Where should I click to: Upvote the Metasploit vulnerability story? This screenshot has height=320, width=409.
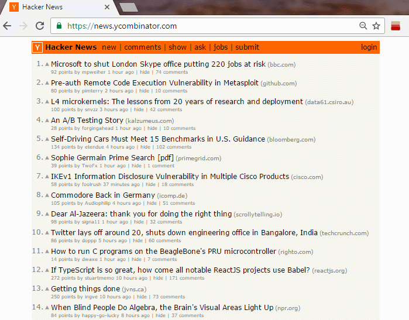pos(47,83)
